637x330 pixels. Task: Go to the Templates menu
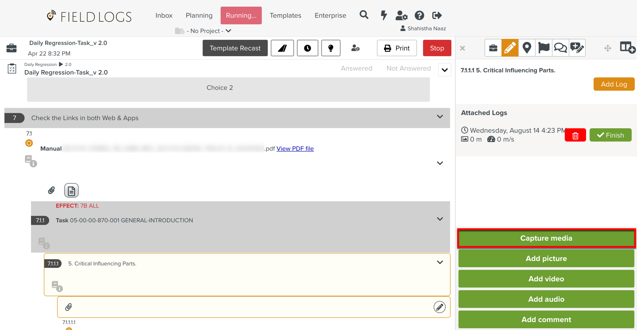coord(285,16)
